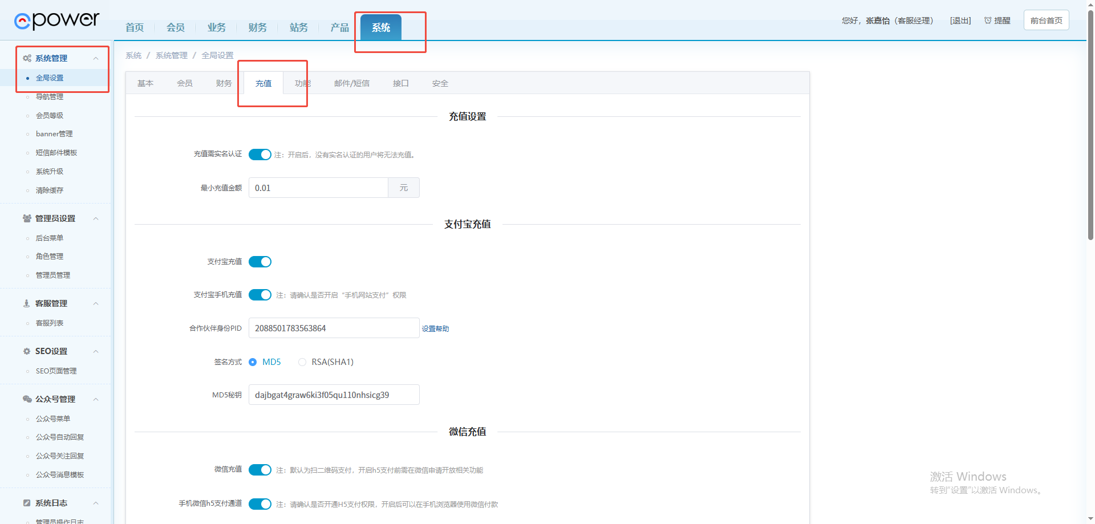
Task: Click the 最小充值金额 input field
Action: [318, 188]
